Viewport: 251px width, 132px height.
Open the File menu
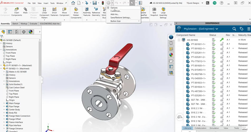pos(29,3)
